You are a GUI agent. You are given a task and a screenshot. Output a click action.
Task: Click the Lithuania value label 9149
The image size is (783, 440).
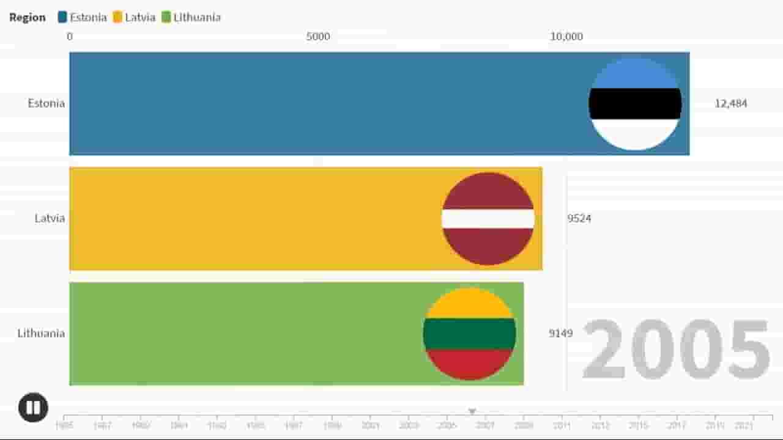pos(561,334)
